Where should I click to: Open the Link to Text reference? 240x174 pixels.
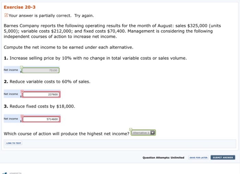(14, 143)
